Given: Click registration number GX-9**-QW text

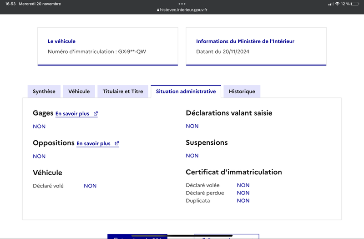Looking at the screenshot, I should pyautogui.click(x=132, y=51).
